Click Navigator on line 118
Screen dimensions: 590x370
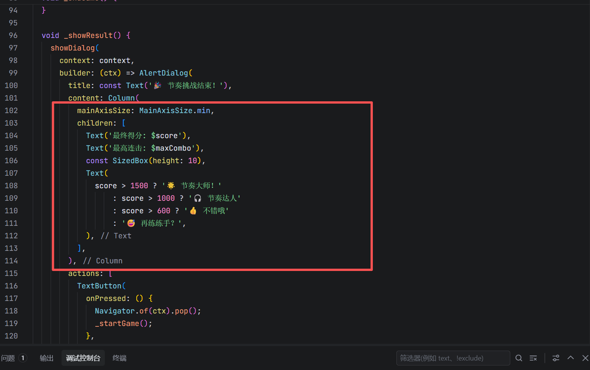pos(115,311)
